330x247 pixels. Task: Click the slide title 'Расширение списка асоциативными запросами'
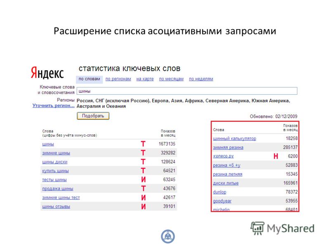165,31
